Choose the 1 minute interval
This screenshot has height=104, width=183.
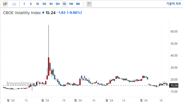click(24, 4)
